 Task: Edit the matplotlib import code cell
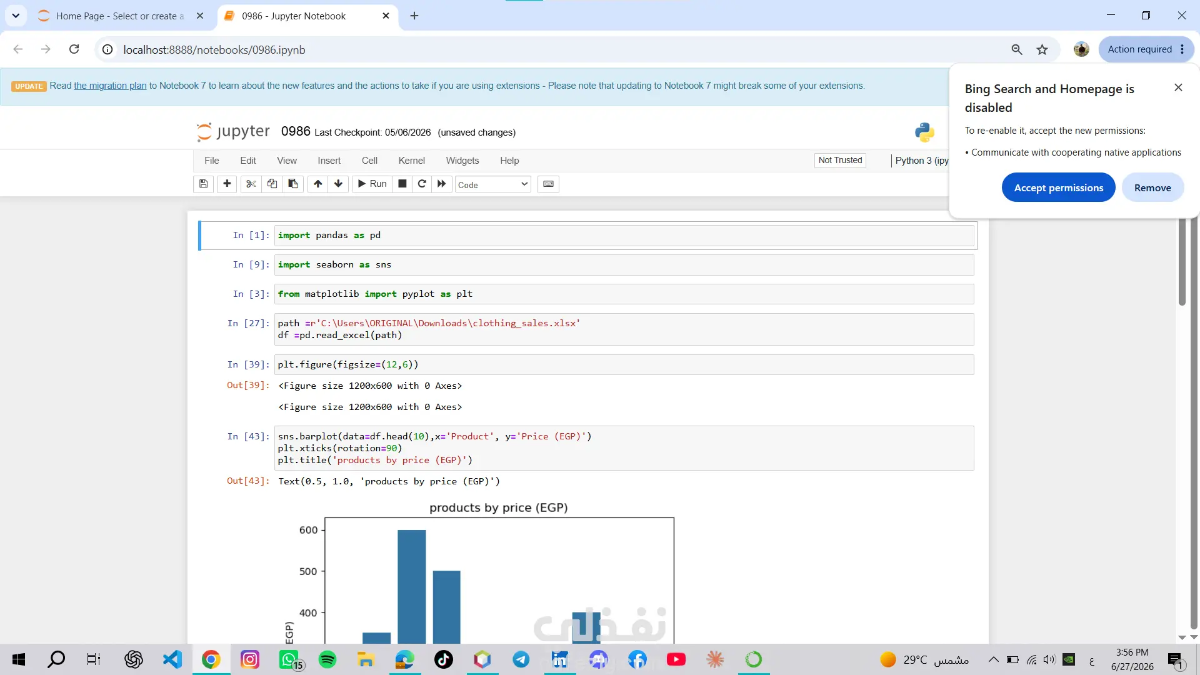[x=624, y=294]
